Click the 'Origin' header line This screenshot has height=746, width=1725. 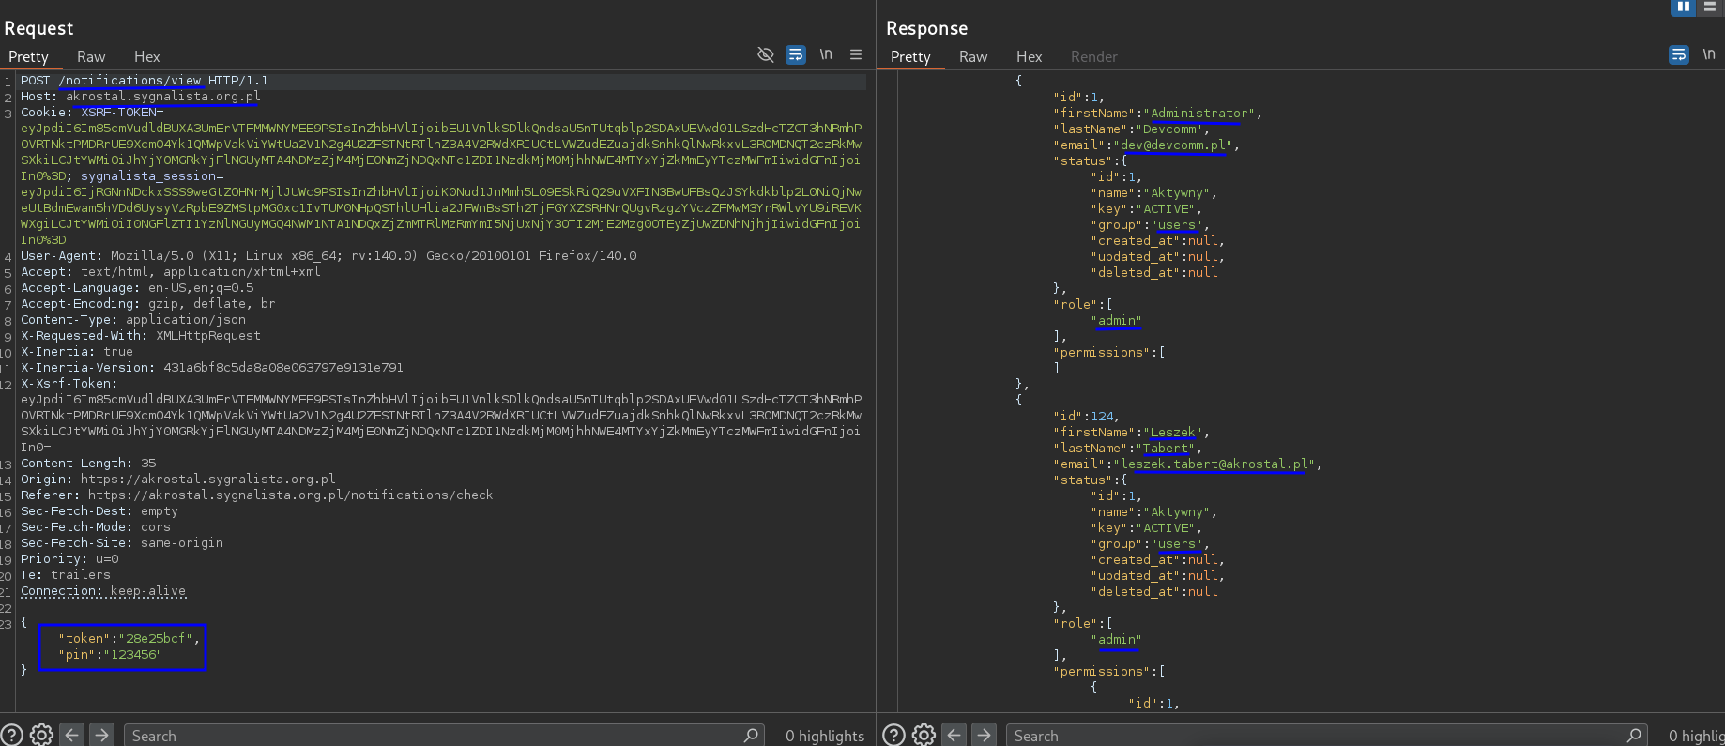coord(178,480)
